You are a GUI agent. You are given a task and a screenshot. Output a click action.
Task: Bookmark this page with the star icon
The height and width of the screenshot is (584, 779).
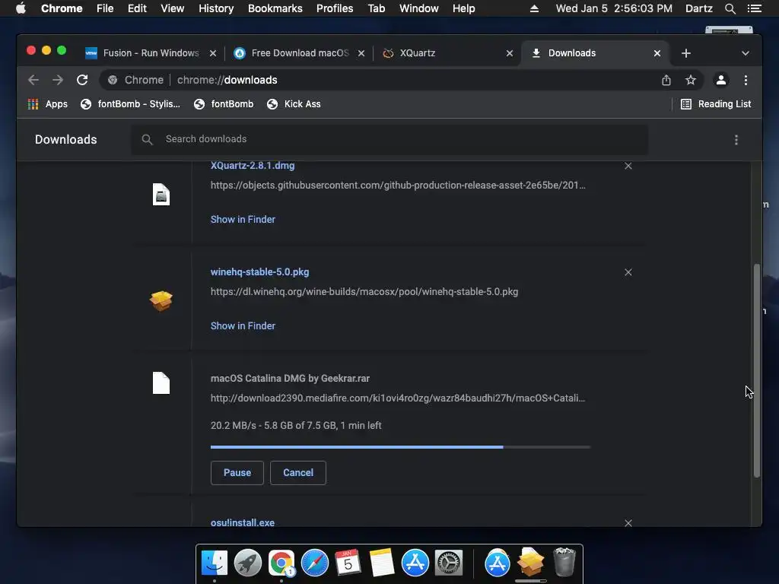pyautogui.click(x=691, y=80)
